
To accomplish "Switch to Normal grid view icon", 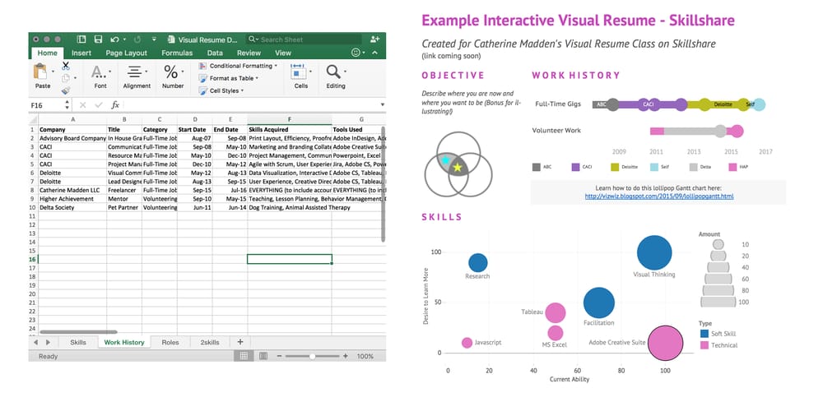I will 244,356.
